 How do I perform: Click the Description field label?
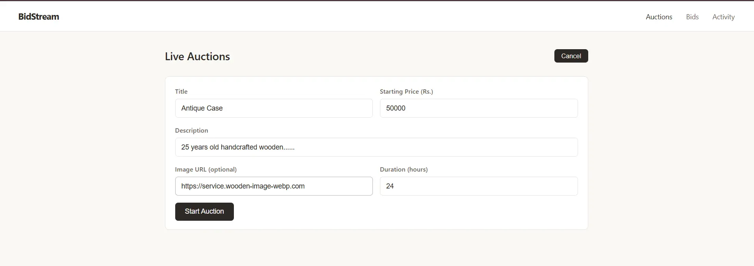tap(191, 130)
